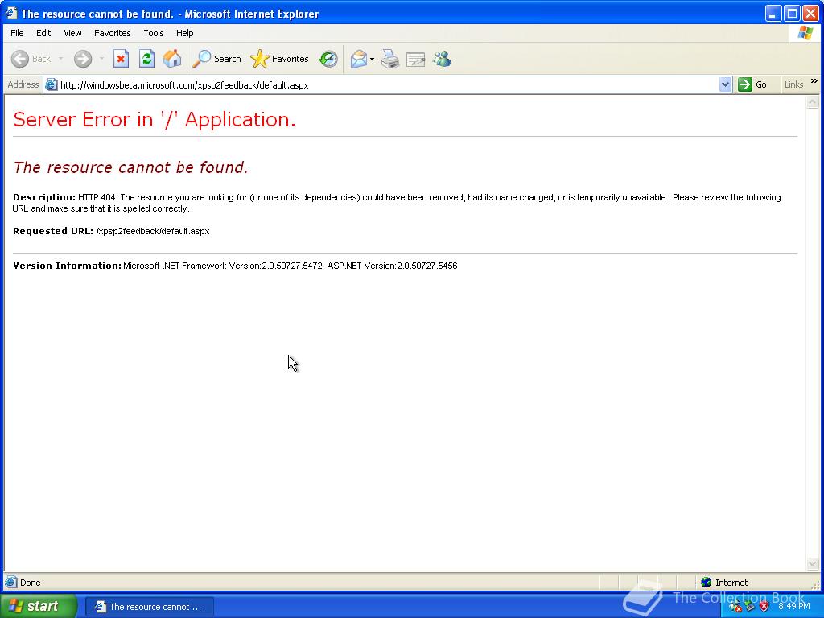Open the Back history dropdown arrow
Screen dimensions: 824x618
[61, 59]
